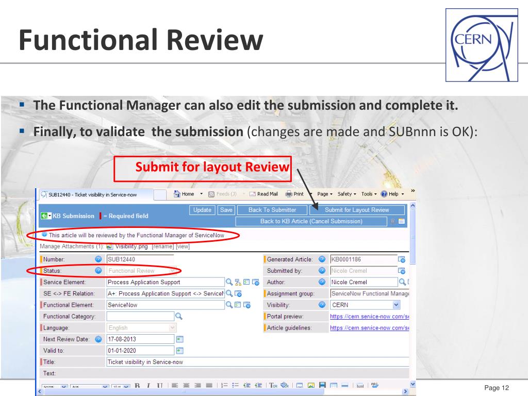Open the calendar picker for Valid to
The image size is (528, 396).
[180, 351]
